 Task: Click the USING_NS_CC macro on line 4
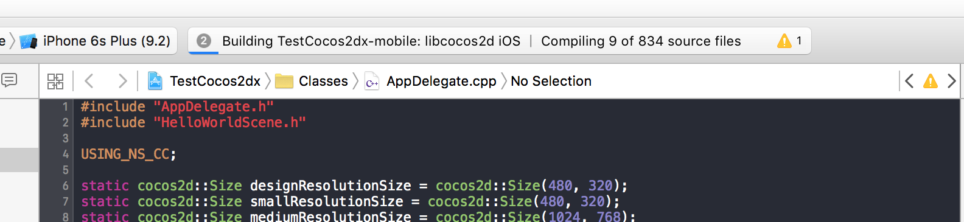125,154
